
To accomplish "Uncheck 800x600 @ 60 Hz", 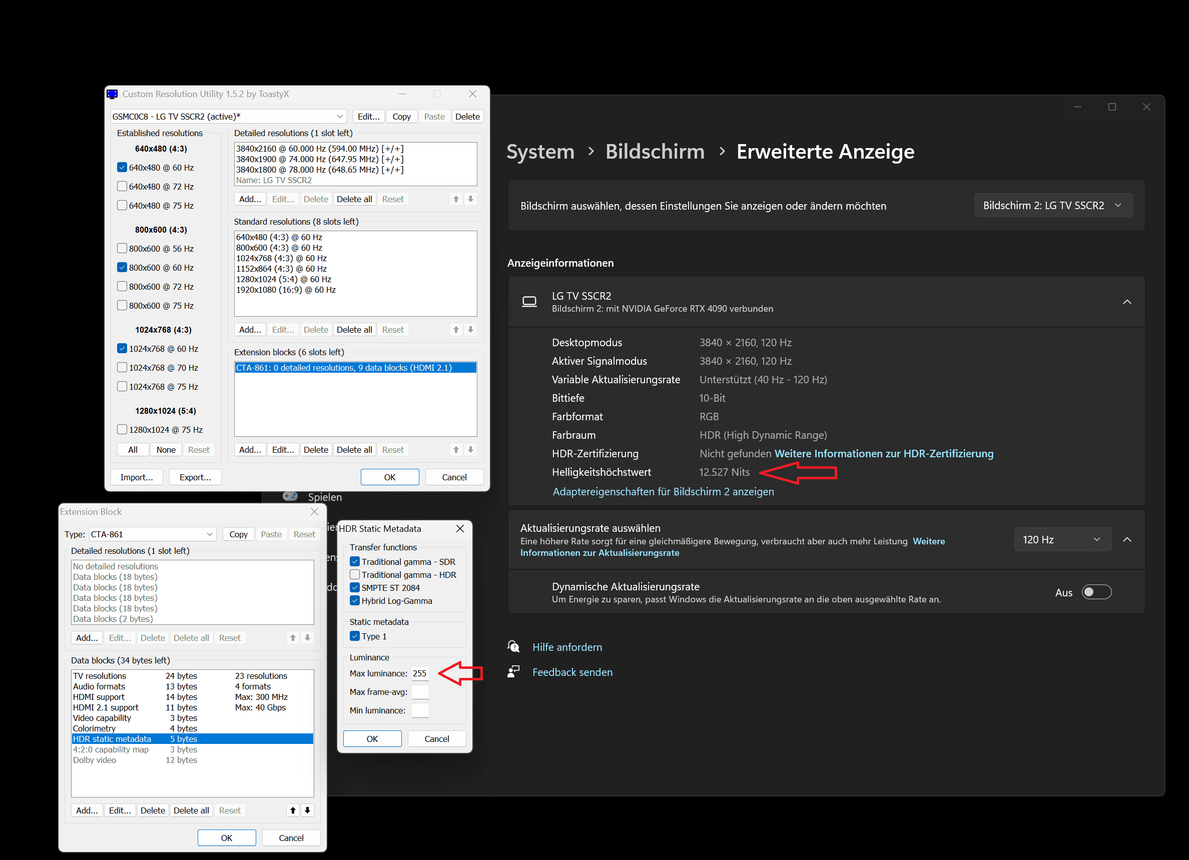I will pos(122,268).
